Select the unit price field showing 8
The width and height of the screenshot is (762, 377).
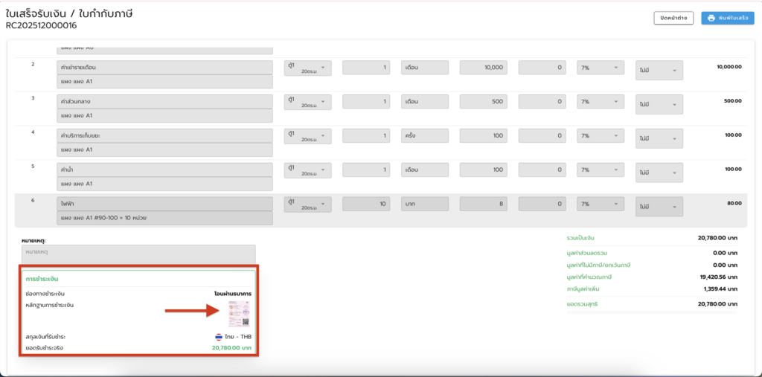click(484, 203)
